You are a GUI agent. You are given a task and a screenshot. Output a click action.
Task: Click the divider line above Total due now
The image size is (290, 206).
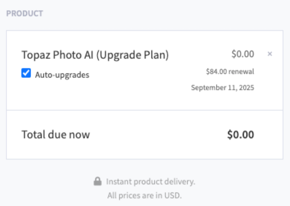(144, 110)
